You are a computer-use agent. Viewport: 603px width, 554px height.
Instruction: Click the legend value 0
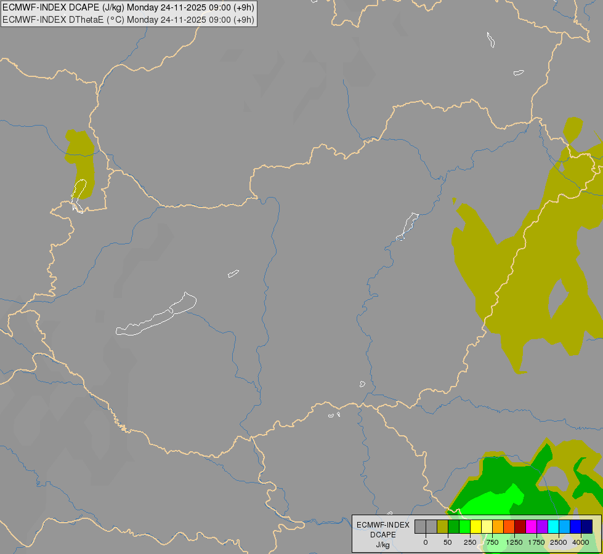(426, 542)
